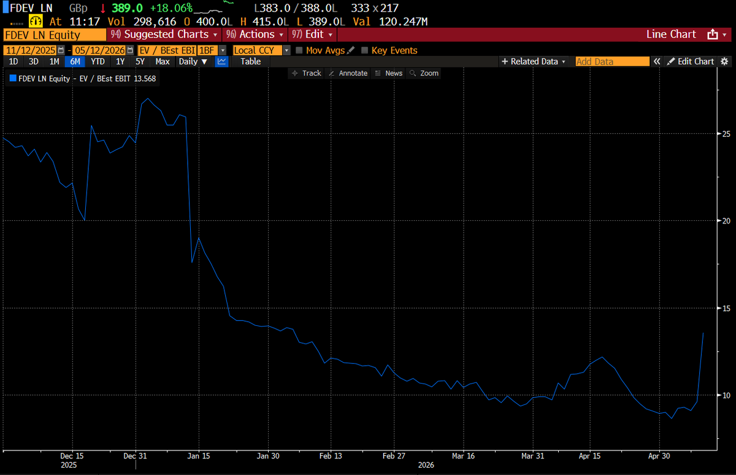Open chart settings gear icon

(x=724, y=61)
